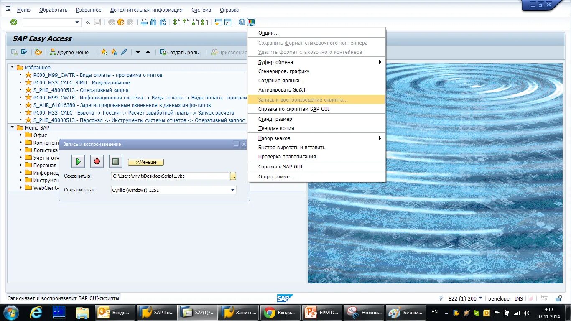Open favorite S_PH0_48000513 - Оперативный запрос
This screenshot has height=321, width=571.
tap(82, 90)
